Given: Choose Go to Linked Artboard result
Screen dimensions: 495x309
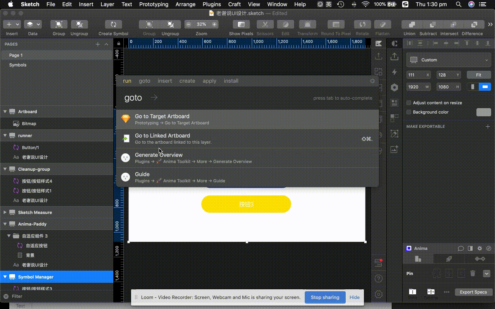Looking at the screenshot, I should (x=247, y=139).
